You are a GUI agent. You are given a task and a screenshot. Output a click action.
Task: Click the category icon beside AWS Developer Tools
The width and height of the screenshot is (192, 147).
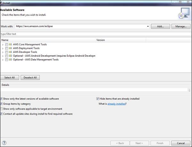pos(11,52)
